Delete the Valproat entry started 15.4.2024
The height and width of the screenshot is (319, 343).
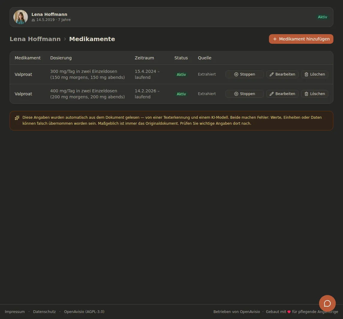click(x=315, y=74)
